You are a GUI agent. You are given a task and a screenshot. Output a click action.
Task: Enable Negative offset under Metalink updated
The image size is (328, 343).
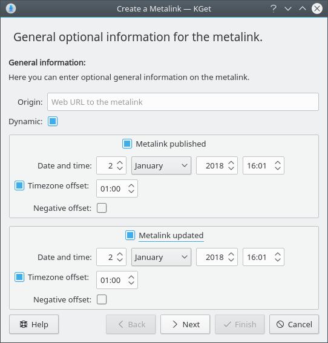(102, 299)
